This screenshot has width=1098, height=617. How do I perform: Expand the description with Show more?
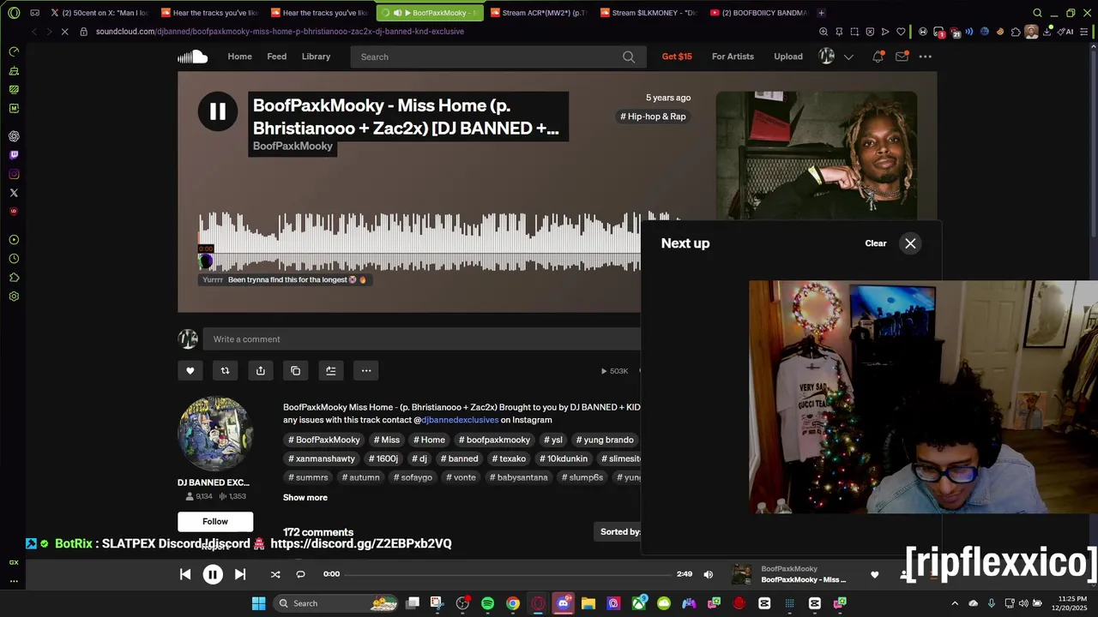pos(305,497)
